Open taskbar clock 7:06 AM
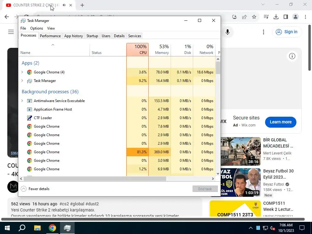Viewport: 312px width, 234px height. coord(286,228)
